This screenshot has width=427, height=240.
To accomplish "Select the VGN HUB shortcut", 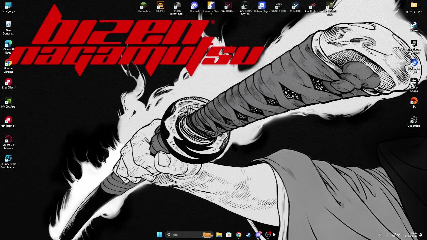I will click(x=296, y=7).
